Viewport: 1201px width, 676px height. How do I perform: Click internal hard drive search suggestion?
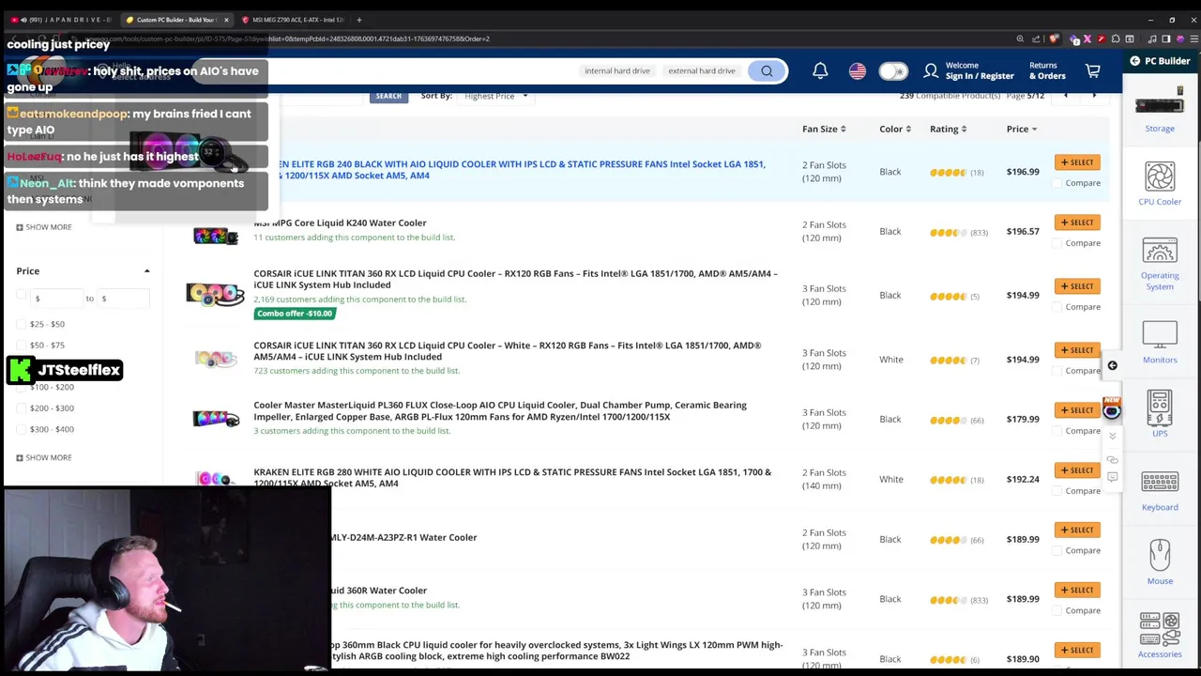[617, 71]
